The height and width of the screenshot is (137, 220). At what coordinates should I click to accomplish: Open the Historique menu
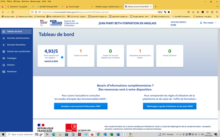pos(25,1)
